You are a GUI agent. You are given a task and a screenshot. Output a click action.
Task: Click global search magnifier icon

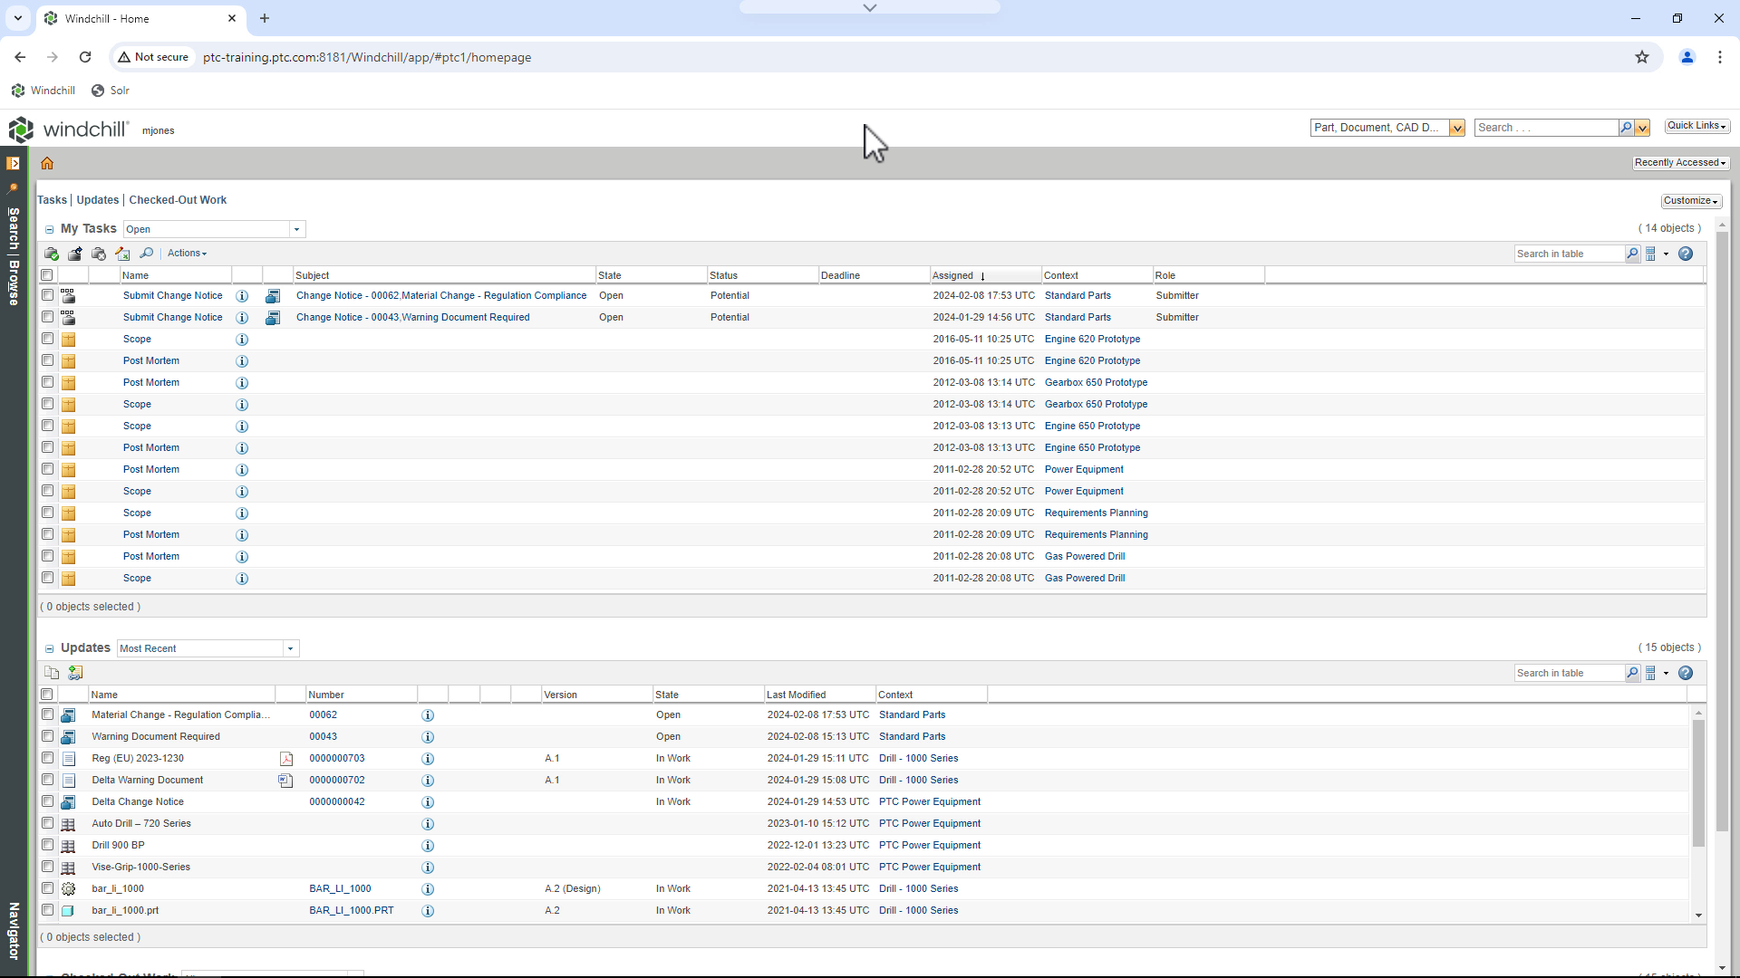point(1626,129)
